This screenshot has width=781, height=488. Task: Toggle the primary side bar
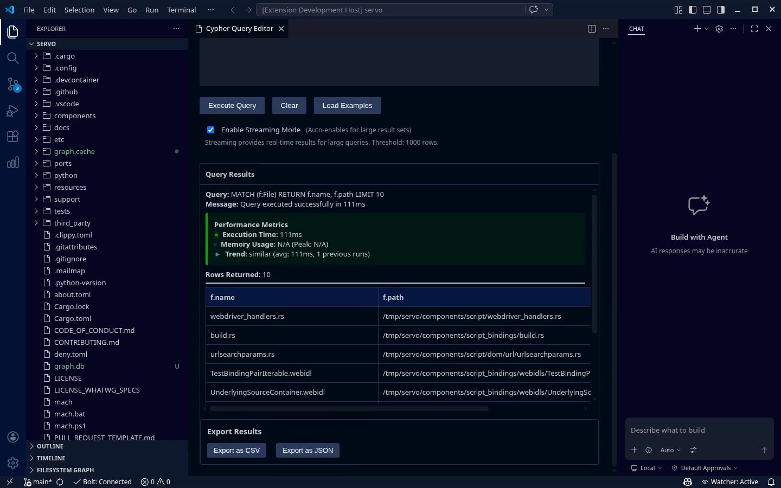[692, 10]
